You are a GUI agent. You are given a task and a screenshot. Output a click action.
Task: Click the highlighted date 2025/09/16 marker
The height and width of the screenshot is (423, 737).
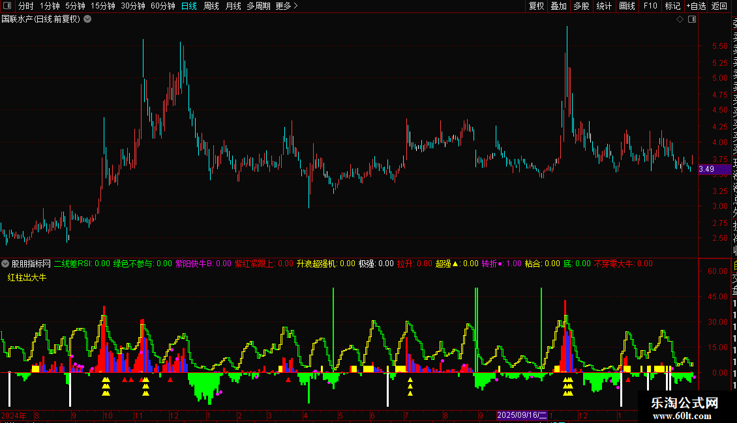[x=522, y=415]
